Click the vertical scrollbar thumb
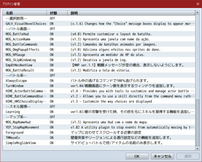 tap(197, 123)
